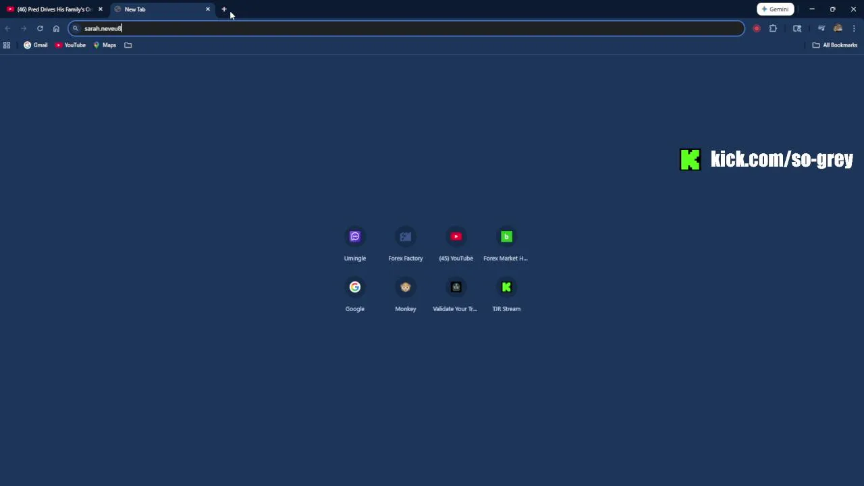Screen dimensions: 864x486
Task: Open the unnamed bookmark folder
Action: (x=128, y=45)
